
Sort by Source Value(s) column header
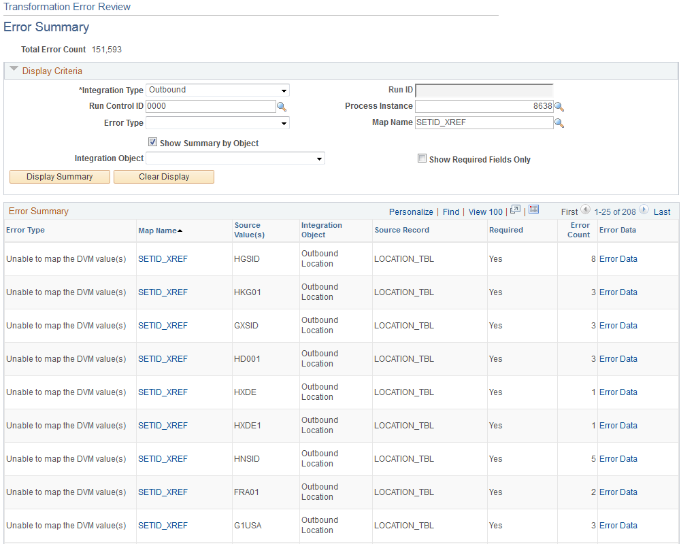point(249,230)
